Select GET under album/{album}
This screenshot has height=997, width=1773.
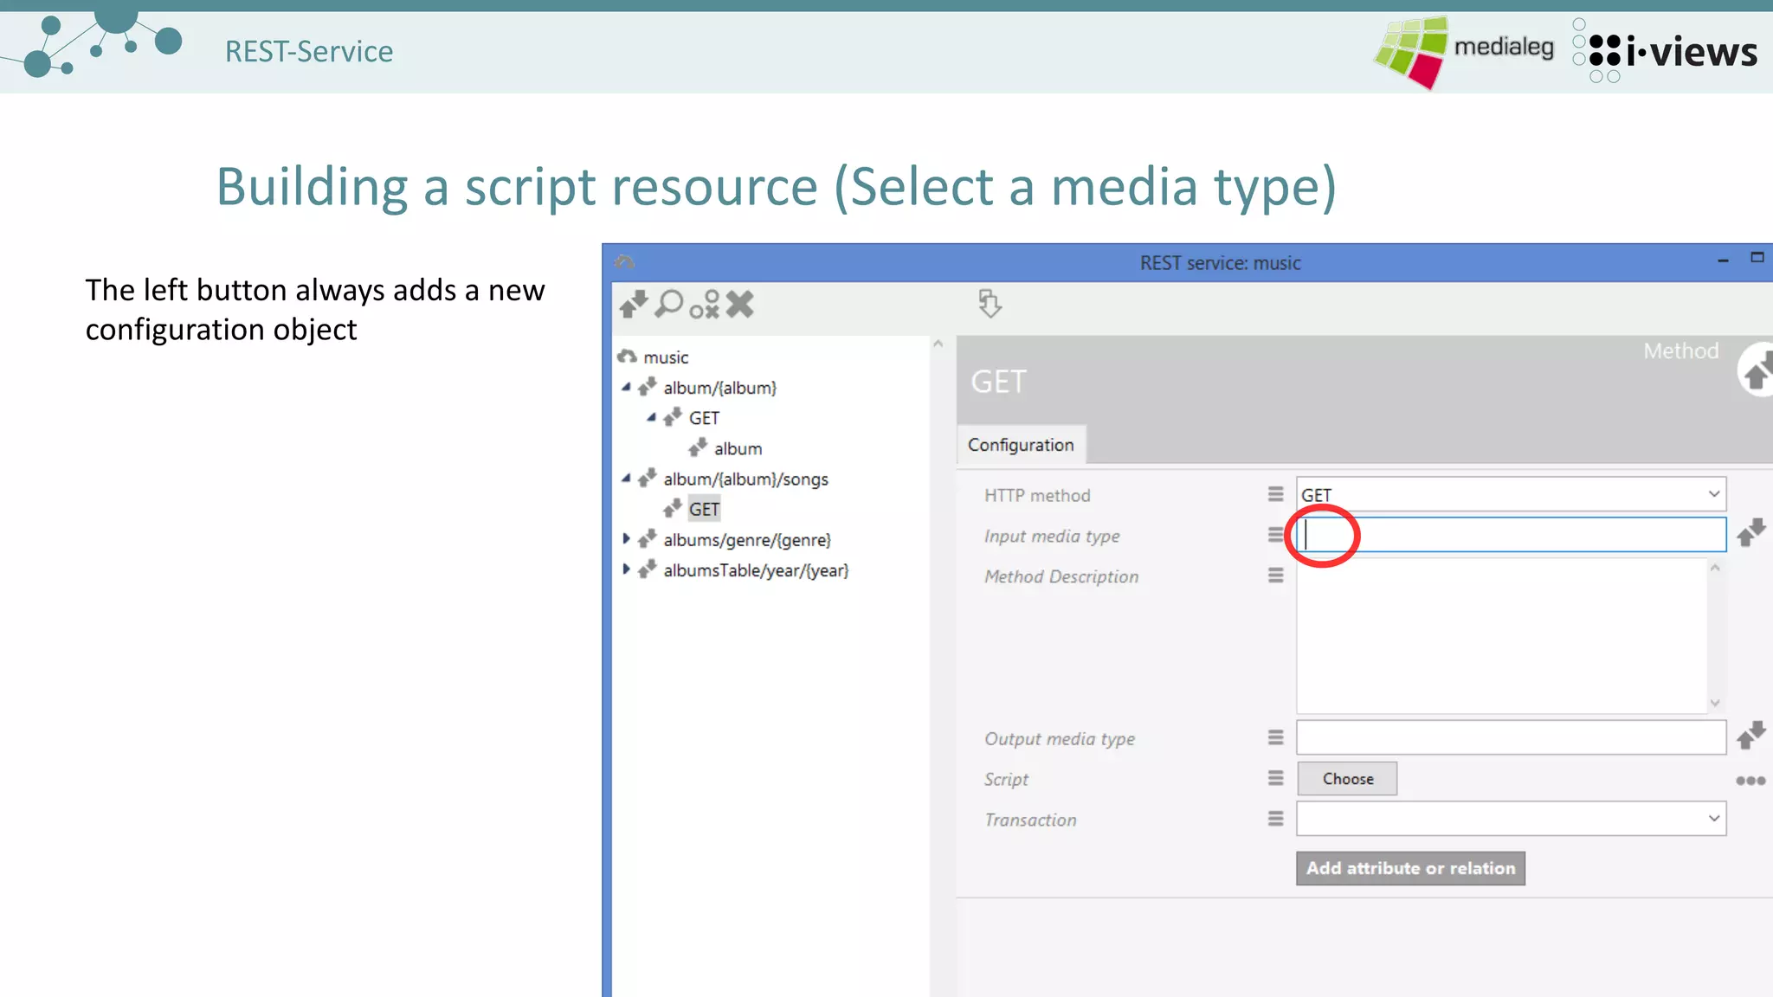pyautogui.click(x=704, y=418)
